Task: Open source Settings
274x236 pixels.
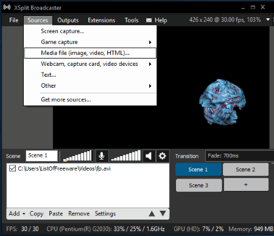Action: click(x=105, y=213)
